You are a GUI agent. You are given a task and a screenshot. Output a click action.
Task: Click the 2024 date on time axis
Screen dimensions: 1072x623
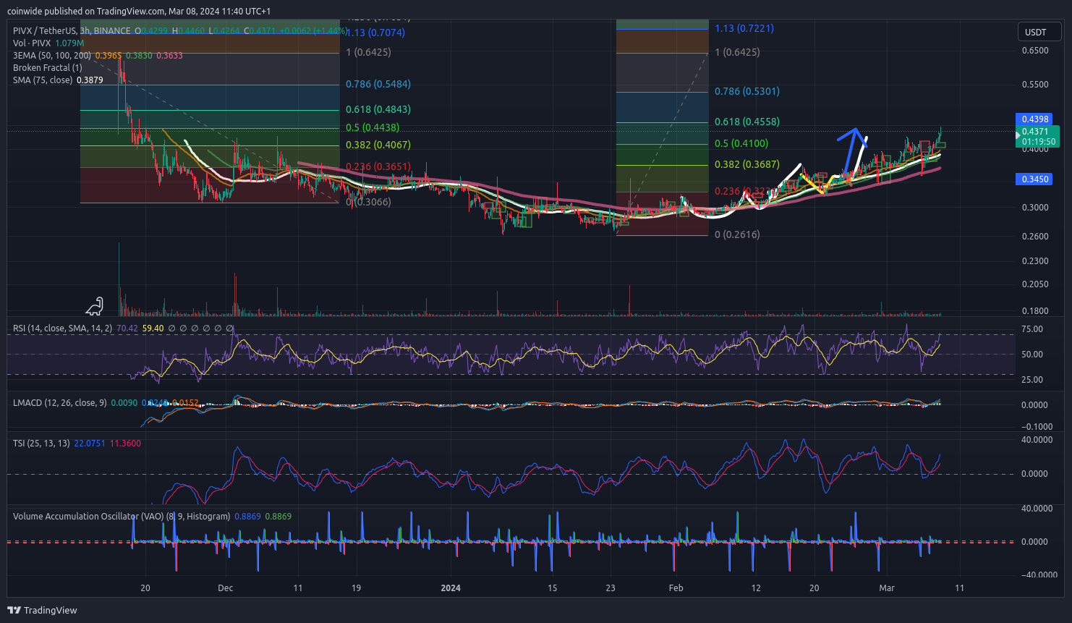coord(451,588)
